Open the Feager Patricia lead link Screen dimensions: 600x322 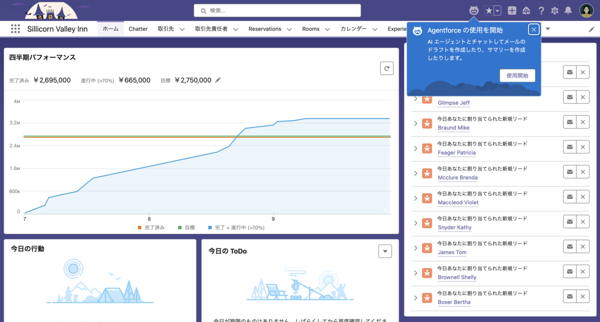point(456,152)
